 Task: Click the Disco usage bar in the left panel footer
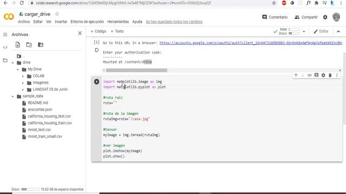coord(30,189)
